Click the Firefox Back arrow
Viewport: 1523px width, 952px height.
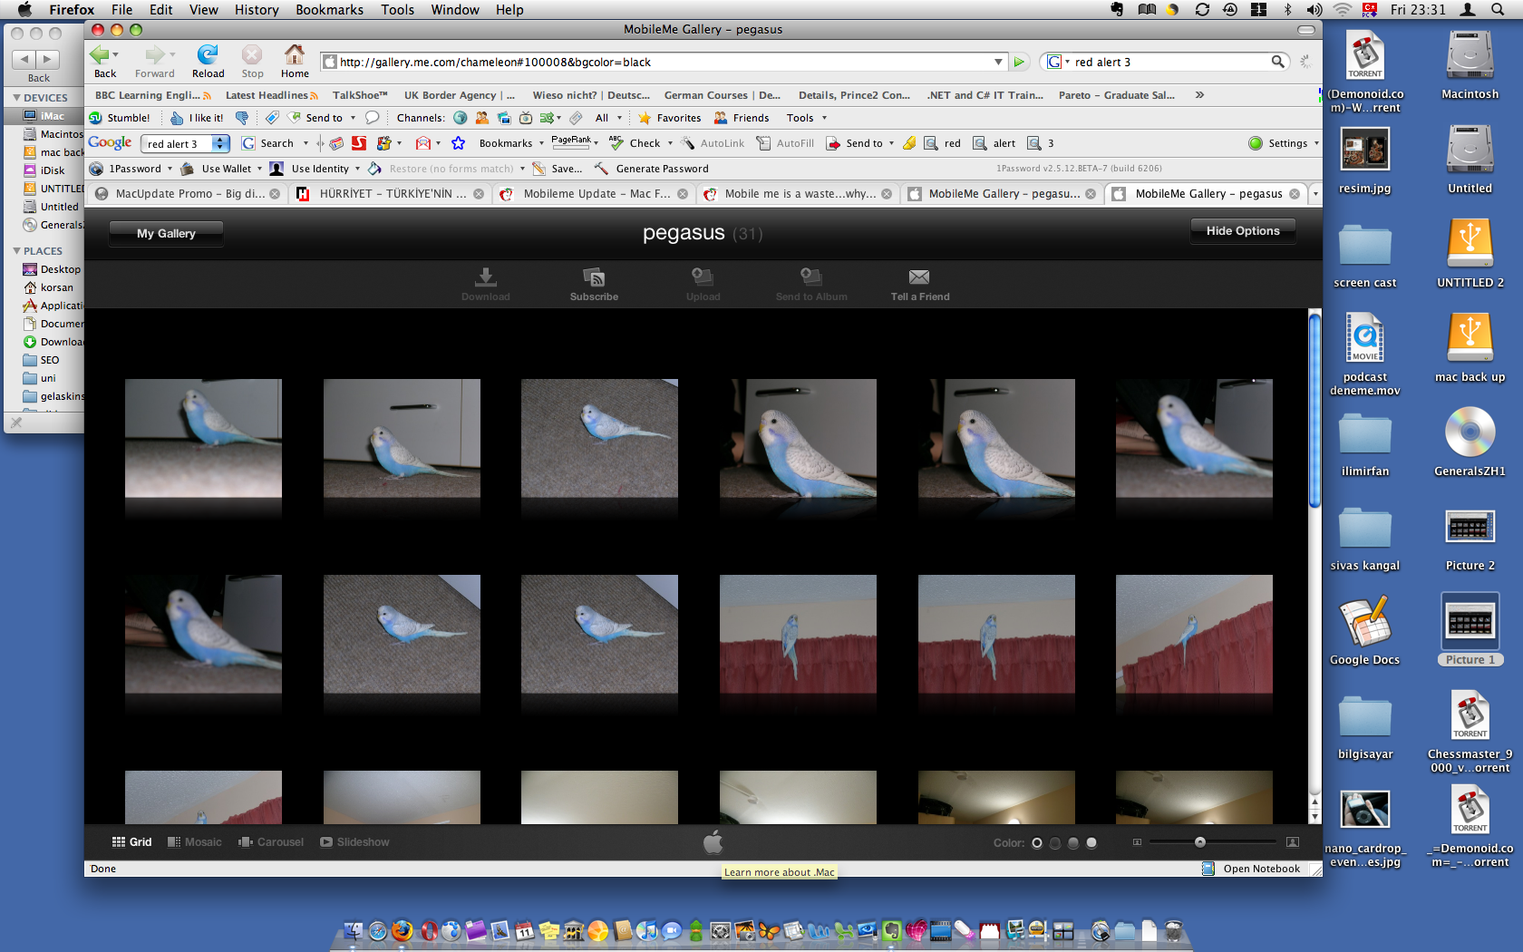(x=101, y=55)
